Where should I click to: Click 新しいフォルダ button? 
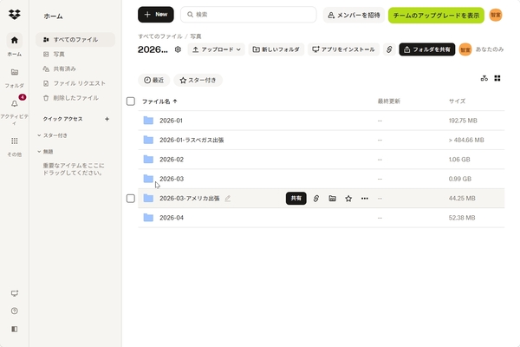tap(276, 49)
